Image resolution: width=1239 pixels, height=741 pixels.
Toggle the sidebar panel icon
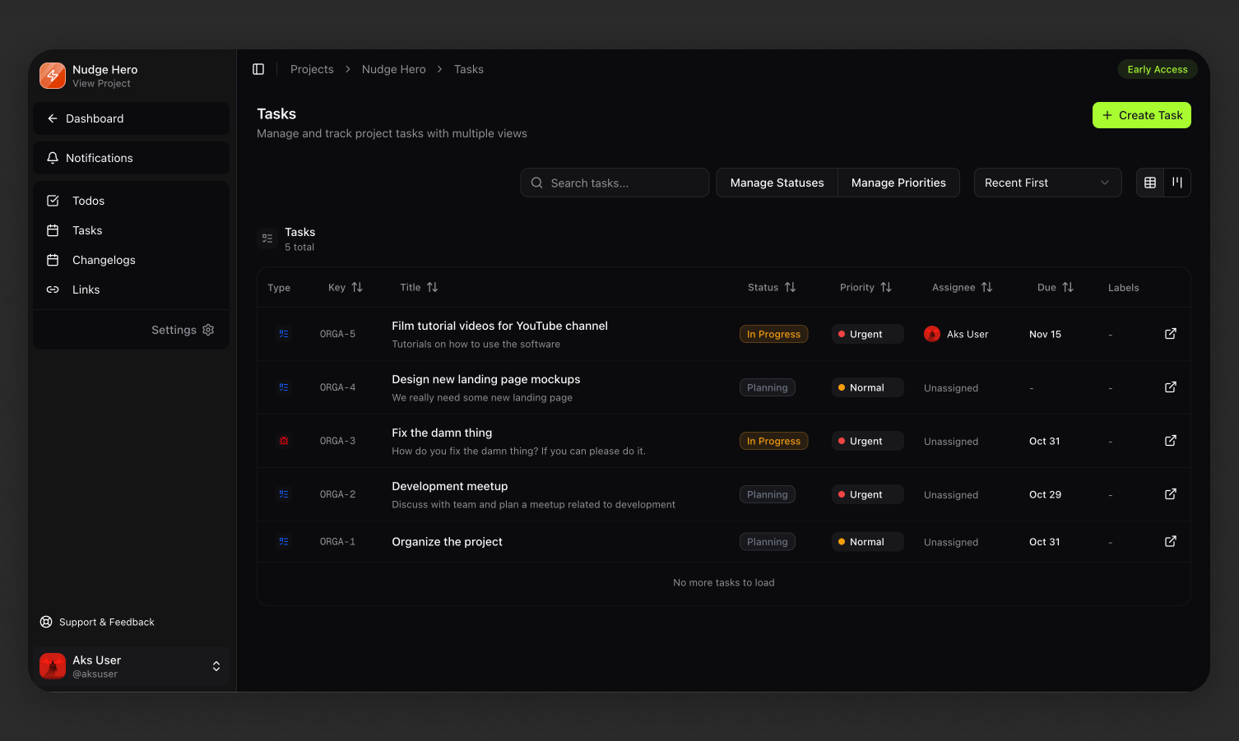[x=258, y=69]
